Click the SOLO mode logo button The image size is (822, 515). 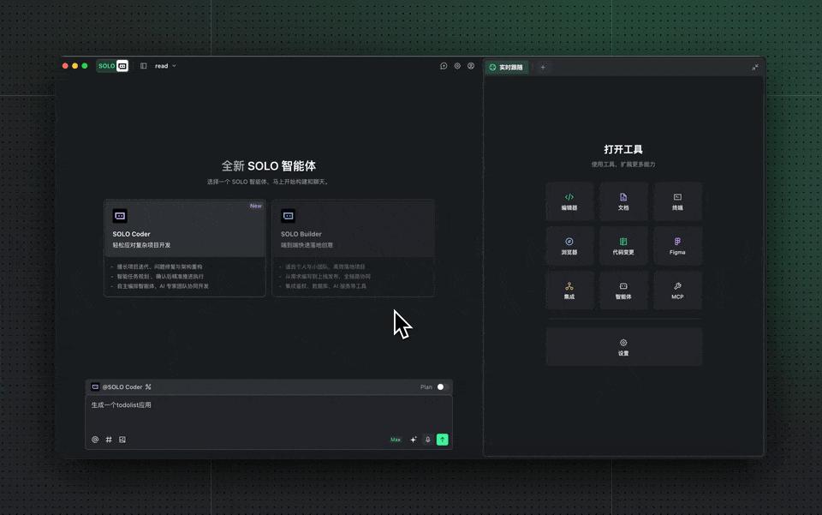(112, 66)
